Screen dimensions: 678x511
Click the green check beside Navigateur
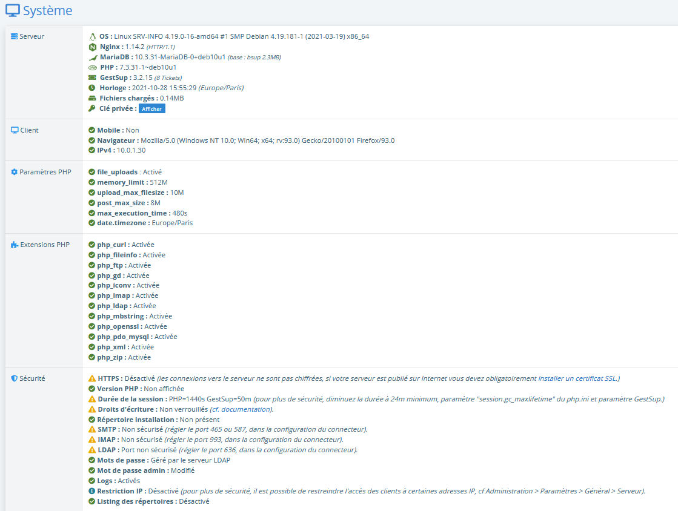point(91,140)
